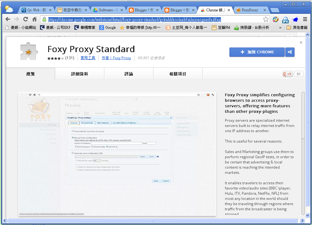
Task: Click the 91 plus-one count
Action: pos(299,74)
